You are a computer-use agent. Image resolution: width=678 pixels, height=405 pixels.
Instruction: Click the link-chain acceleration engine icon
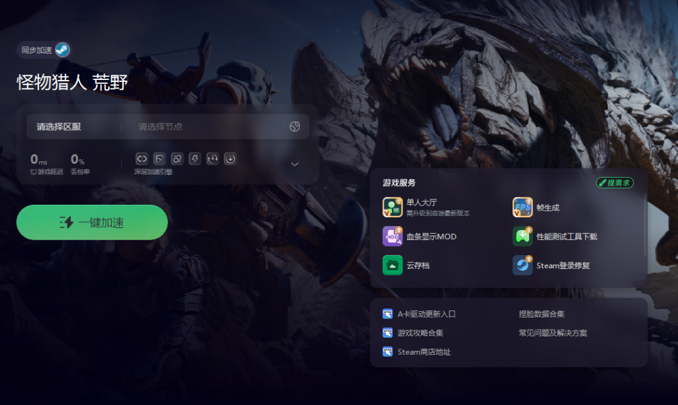pyautogui.click(x=142, y=159)
